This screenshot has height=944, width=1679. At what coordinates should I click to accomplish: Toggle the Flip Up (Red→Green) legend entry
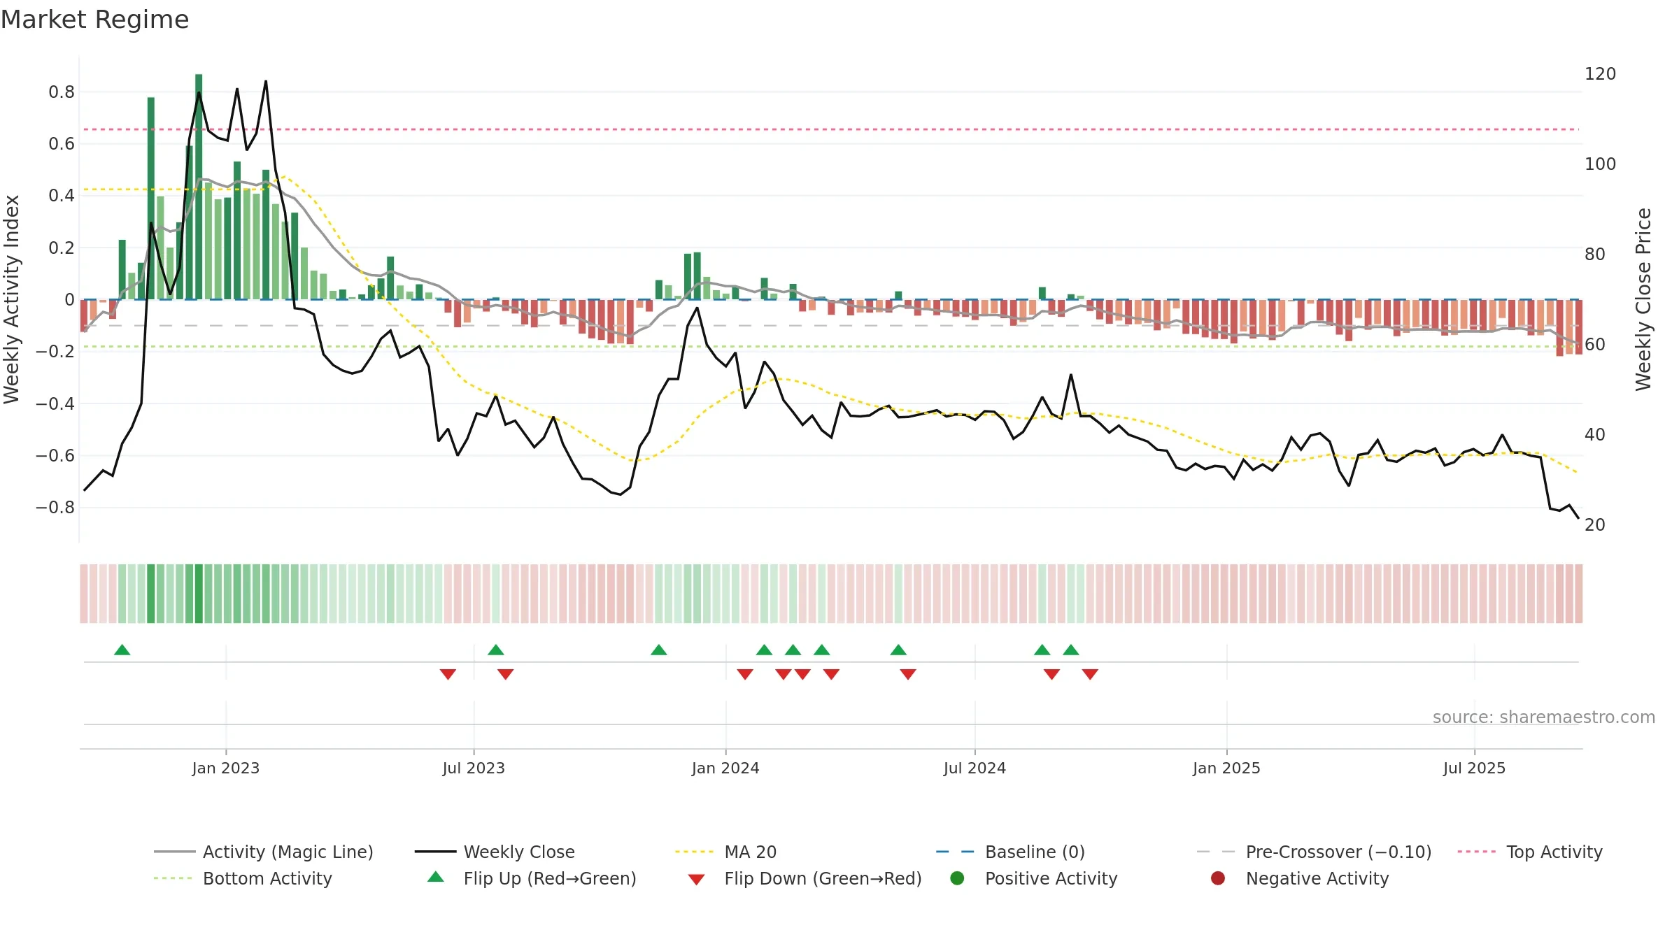[x=532, y=878]
